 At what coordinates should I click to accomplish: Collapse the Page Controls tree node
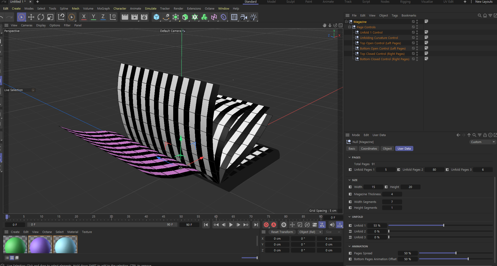click(349, 27)
